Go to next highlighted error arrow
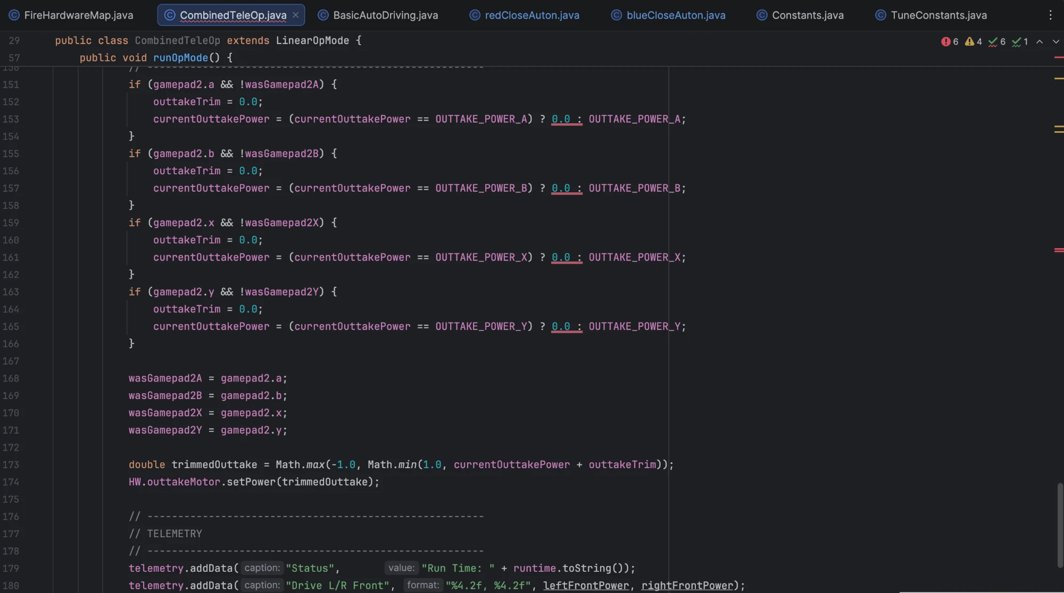The image size is (1064, 593). pyautogui.click(x=1056, y=41)
